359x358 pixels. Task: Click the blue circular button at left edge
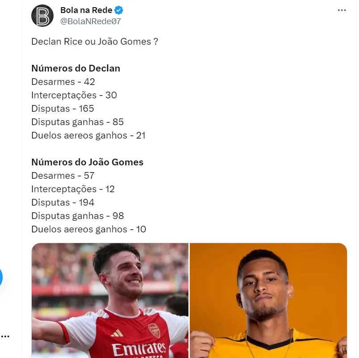[x=1, y=277]
